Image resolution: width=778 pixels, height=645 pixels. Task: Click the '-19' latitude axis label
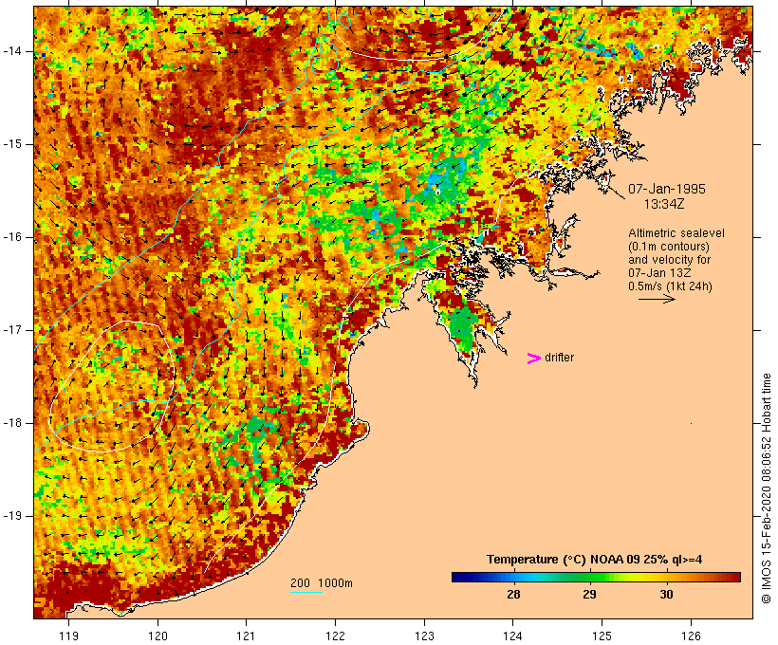point(12,516)
